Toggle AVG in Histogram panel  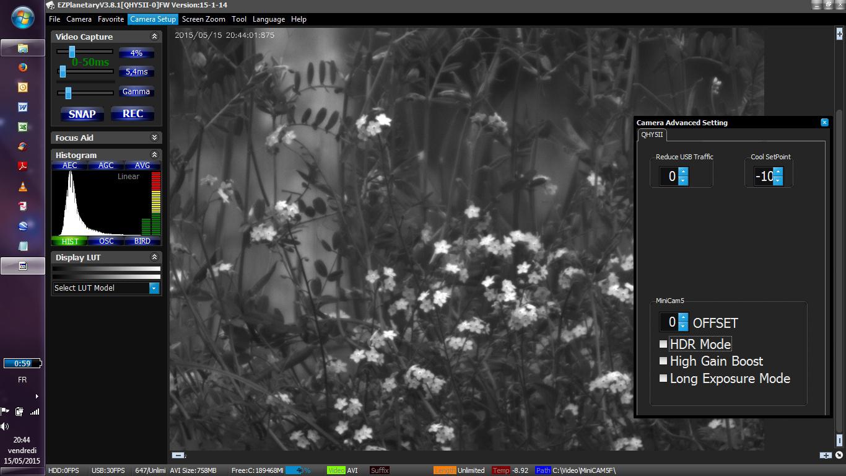[x=142, y=165]
